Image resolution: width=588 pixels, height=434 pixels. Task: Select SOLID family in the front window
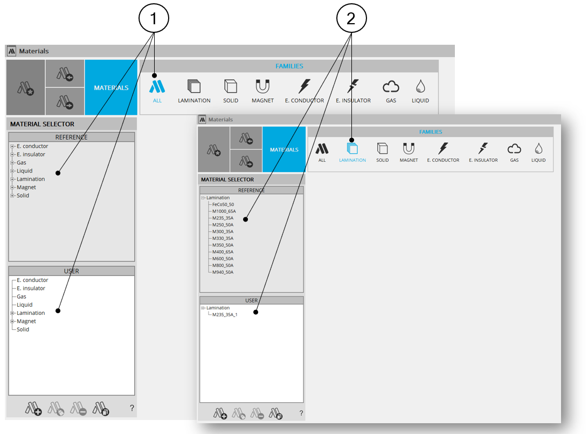coord(382,152)
